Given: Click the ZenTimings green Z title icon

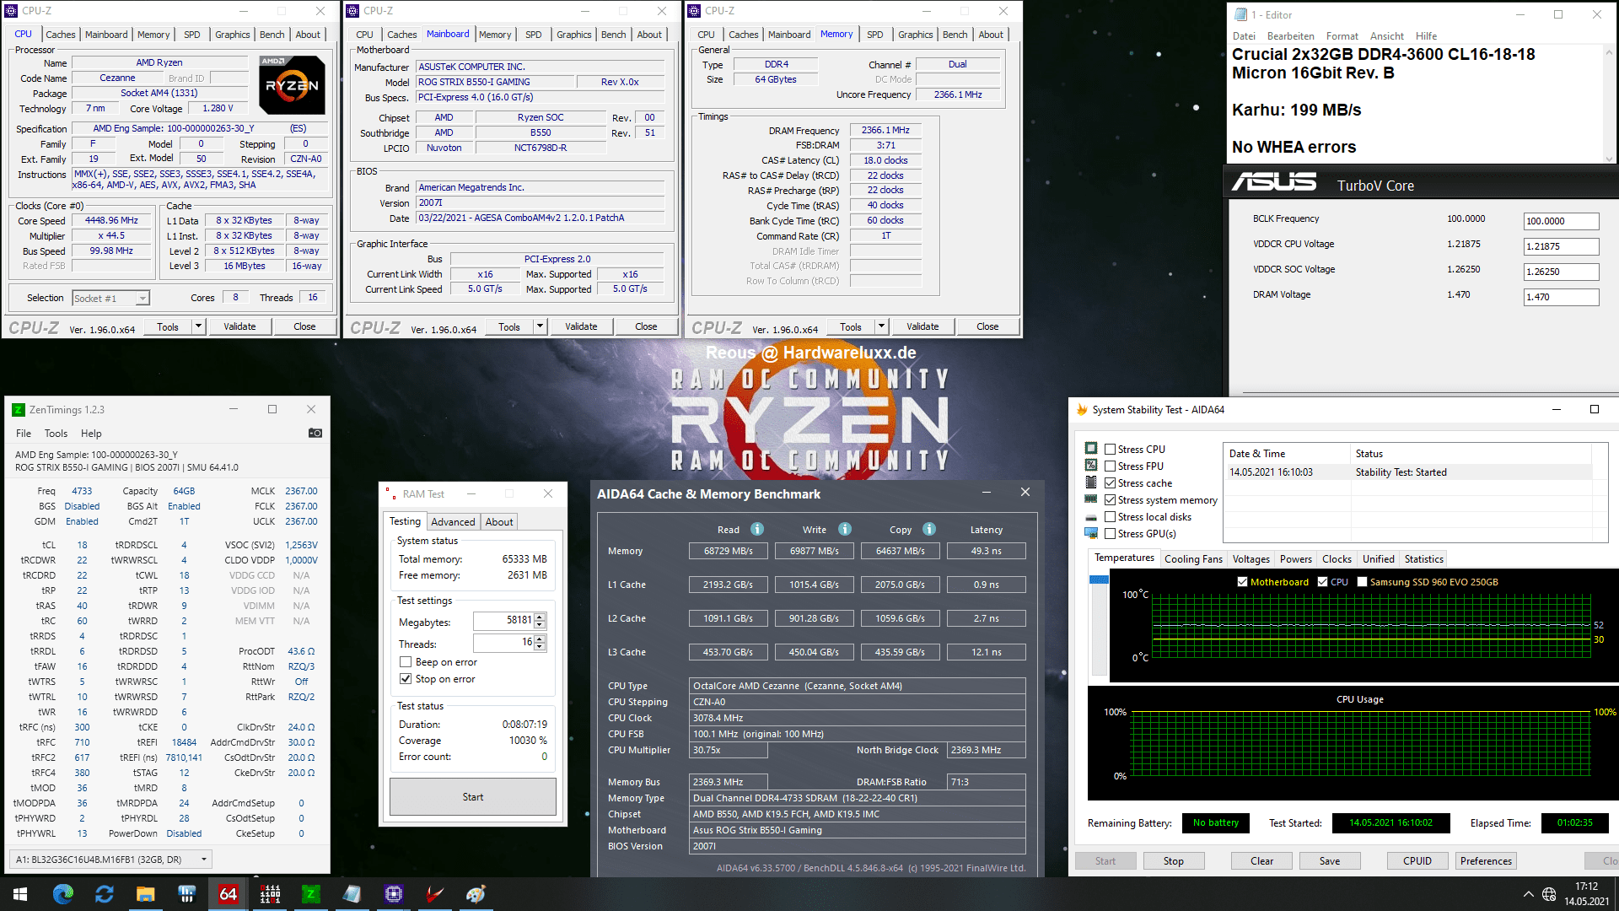Looking at the screenshot, I should (x=19, y=410).
